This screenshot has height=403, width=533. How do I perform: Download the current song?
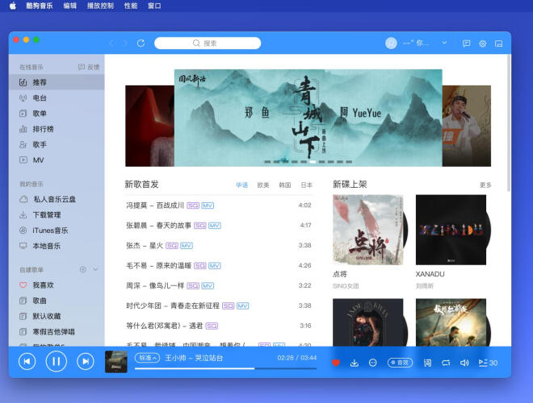click(x=355, y=363)
